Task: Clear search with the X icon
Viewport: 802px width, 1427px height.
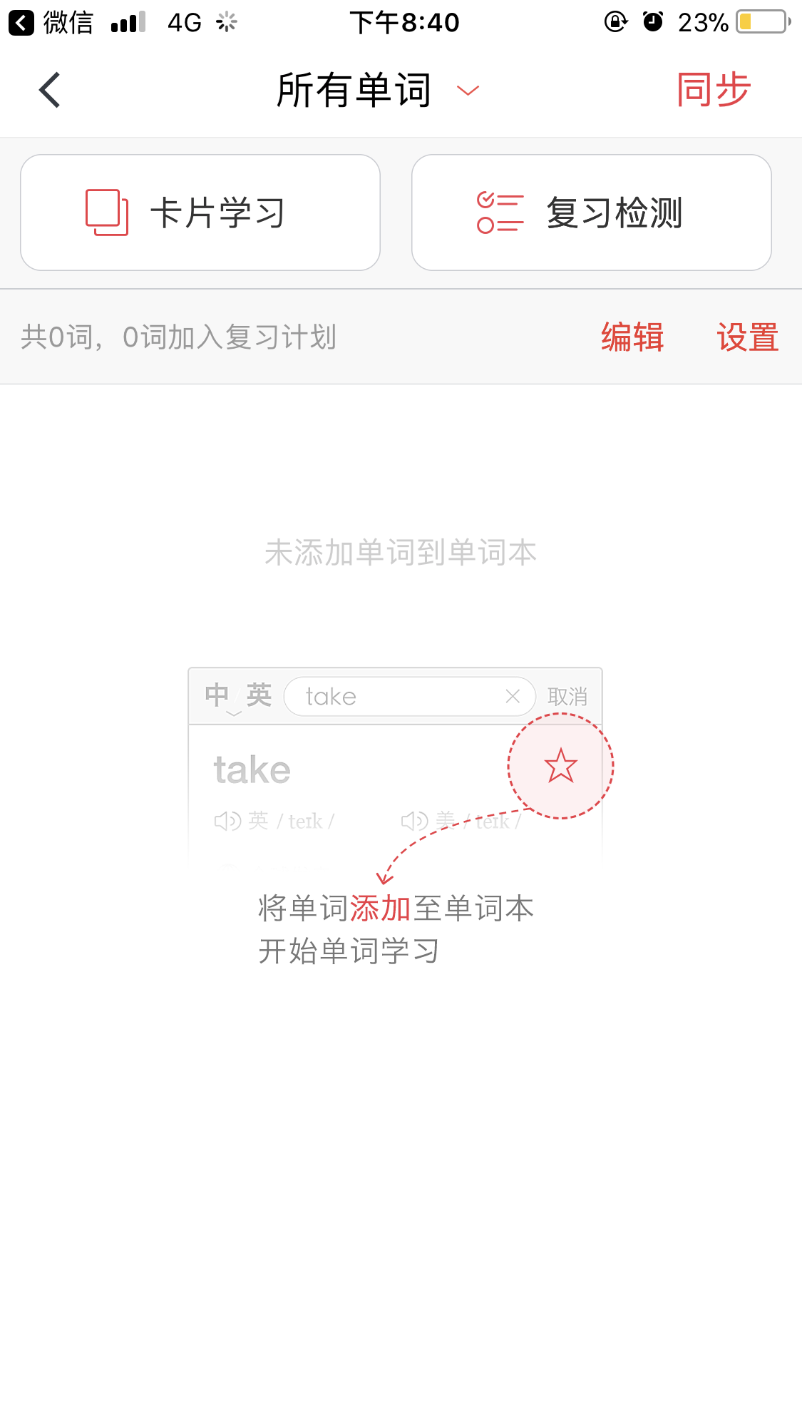Action: click(513, 697)
